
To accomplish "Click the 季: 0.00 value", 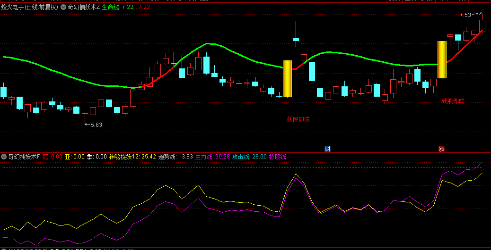I will point(97,156).
